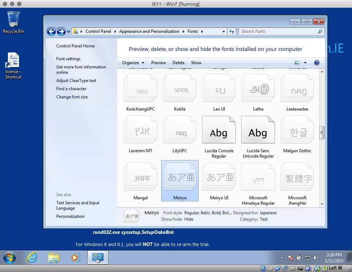Open Font settings link
The image size is (352, 272).
pos(68,59)
